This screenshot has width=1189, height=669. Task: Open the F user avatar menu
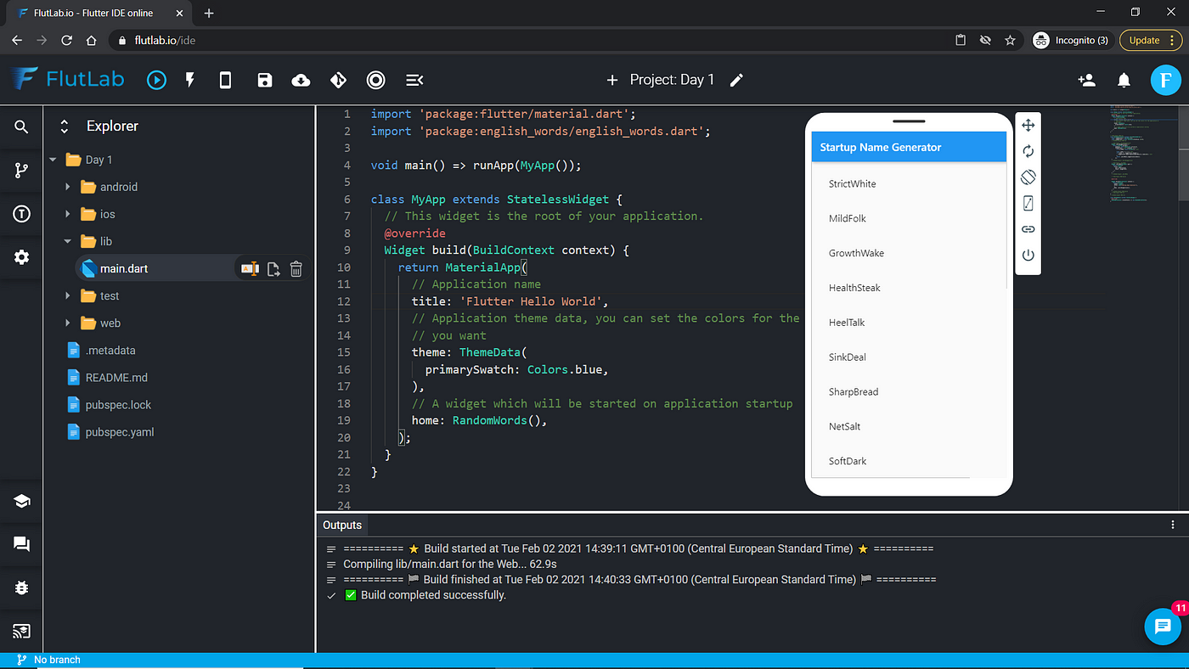click(x=1166, y=80)
